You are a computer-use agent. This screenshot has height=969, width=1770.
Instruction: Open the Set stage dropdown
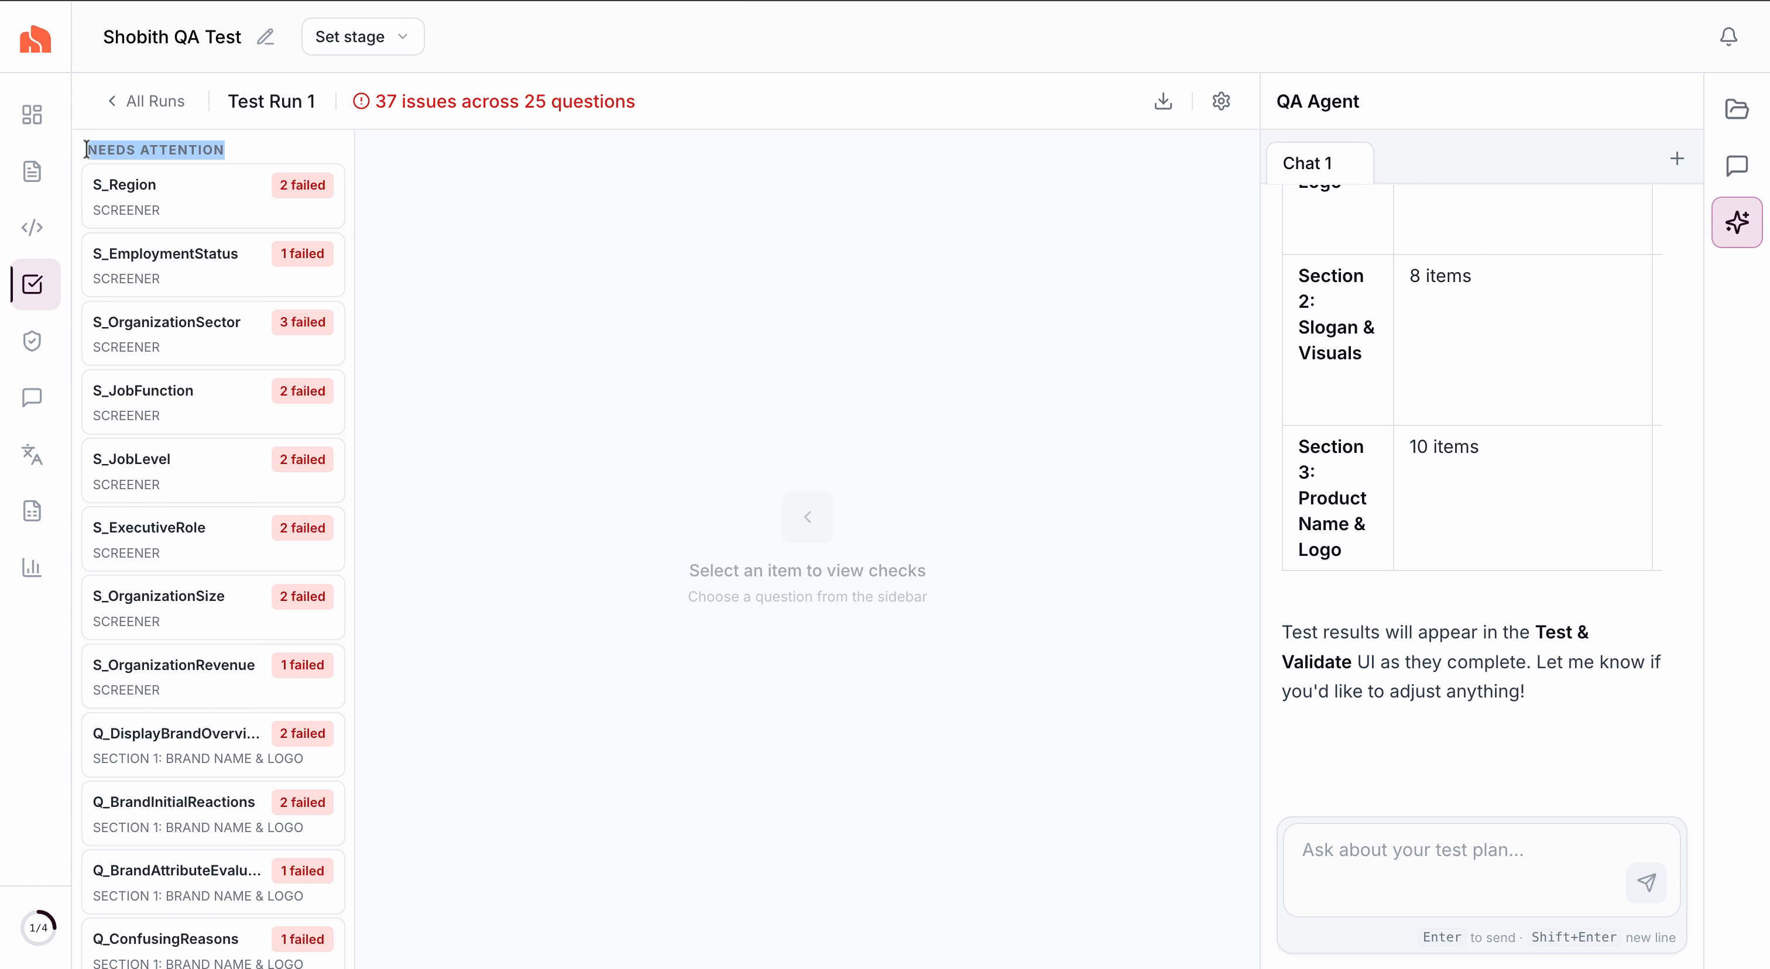(362, 37)
